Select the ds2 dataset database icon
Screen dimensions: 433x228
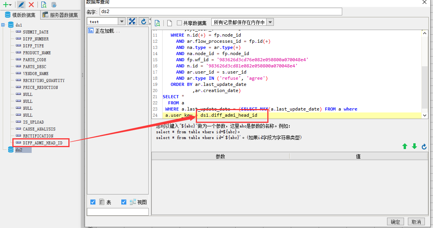click(11, 149)
